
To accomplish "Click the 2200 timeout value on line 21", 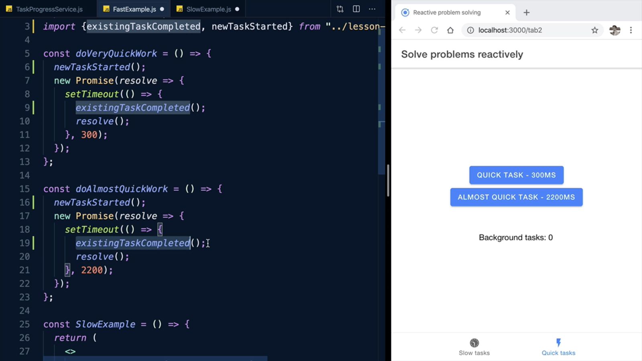I will coord(92,270).
